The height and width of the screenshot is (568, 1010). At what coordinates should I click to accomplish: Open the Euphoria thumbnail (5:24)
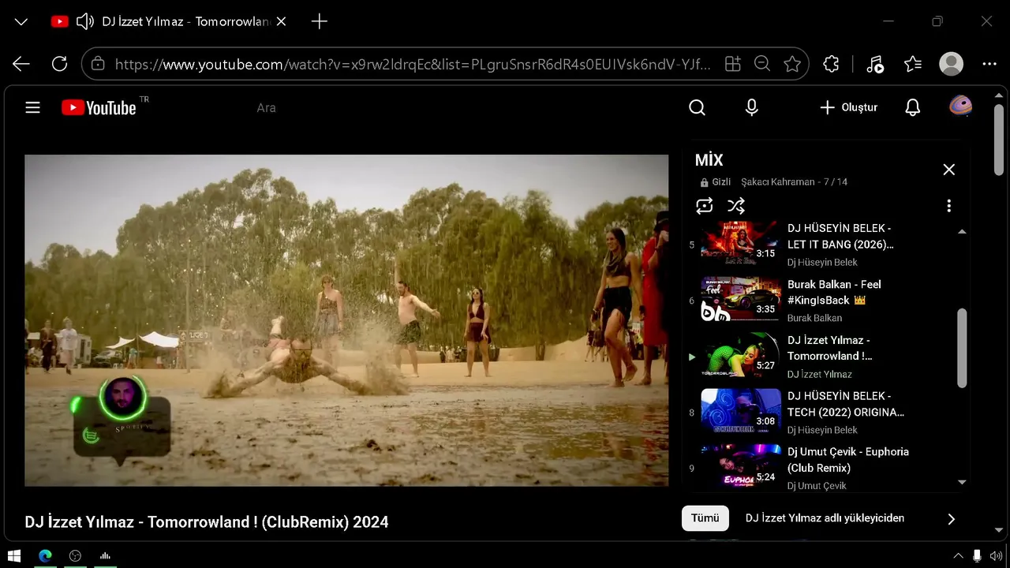click(740, 466)
